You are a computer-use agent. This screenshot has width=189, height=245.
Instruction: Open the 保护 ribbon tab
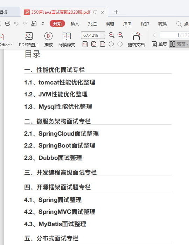pos(145,24)
